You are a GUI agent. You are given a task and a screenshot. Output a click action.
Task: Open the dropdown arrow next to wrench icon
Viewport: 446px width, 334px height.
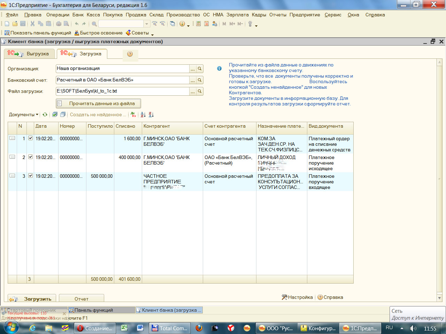tap(256, 25)
